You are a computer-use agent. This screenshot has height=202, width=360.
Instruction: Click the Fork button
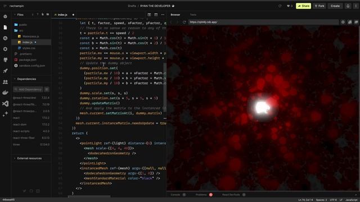[319, 6]
